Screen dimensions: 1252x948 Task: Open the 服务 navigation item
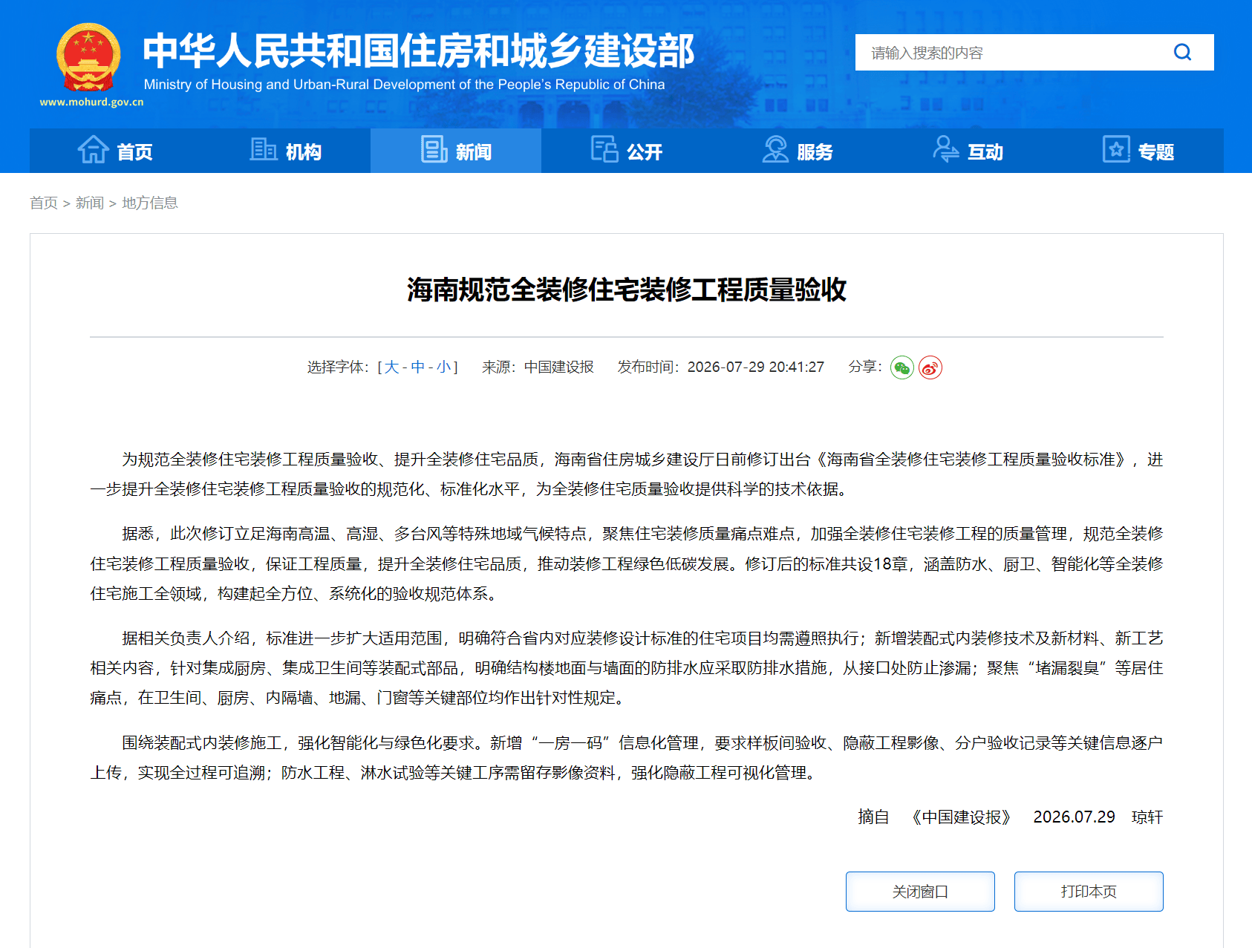798,151
